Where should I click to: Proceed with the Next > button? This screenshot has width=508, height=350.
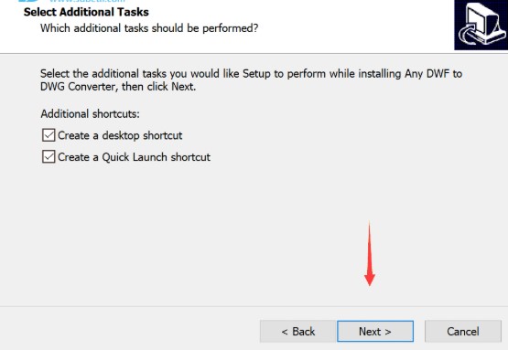point(375,331)
